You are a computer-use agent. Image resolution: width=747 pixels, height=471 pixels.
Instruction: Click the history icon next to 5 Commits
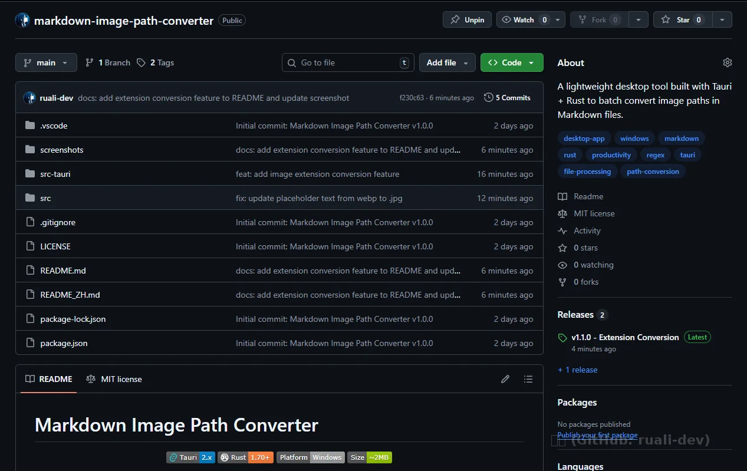click(x=488, y=97)
